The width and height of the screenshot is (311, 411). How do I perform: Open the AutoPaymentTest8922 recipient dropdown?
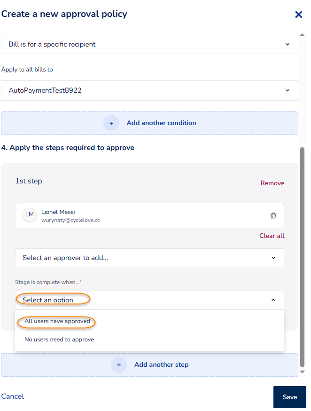coord(149,90)
